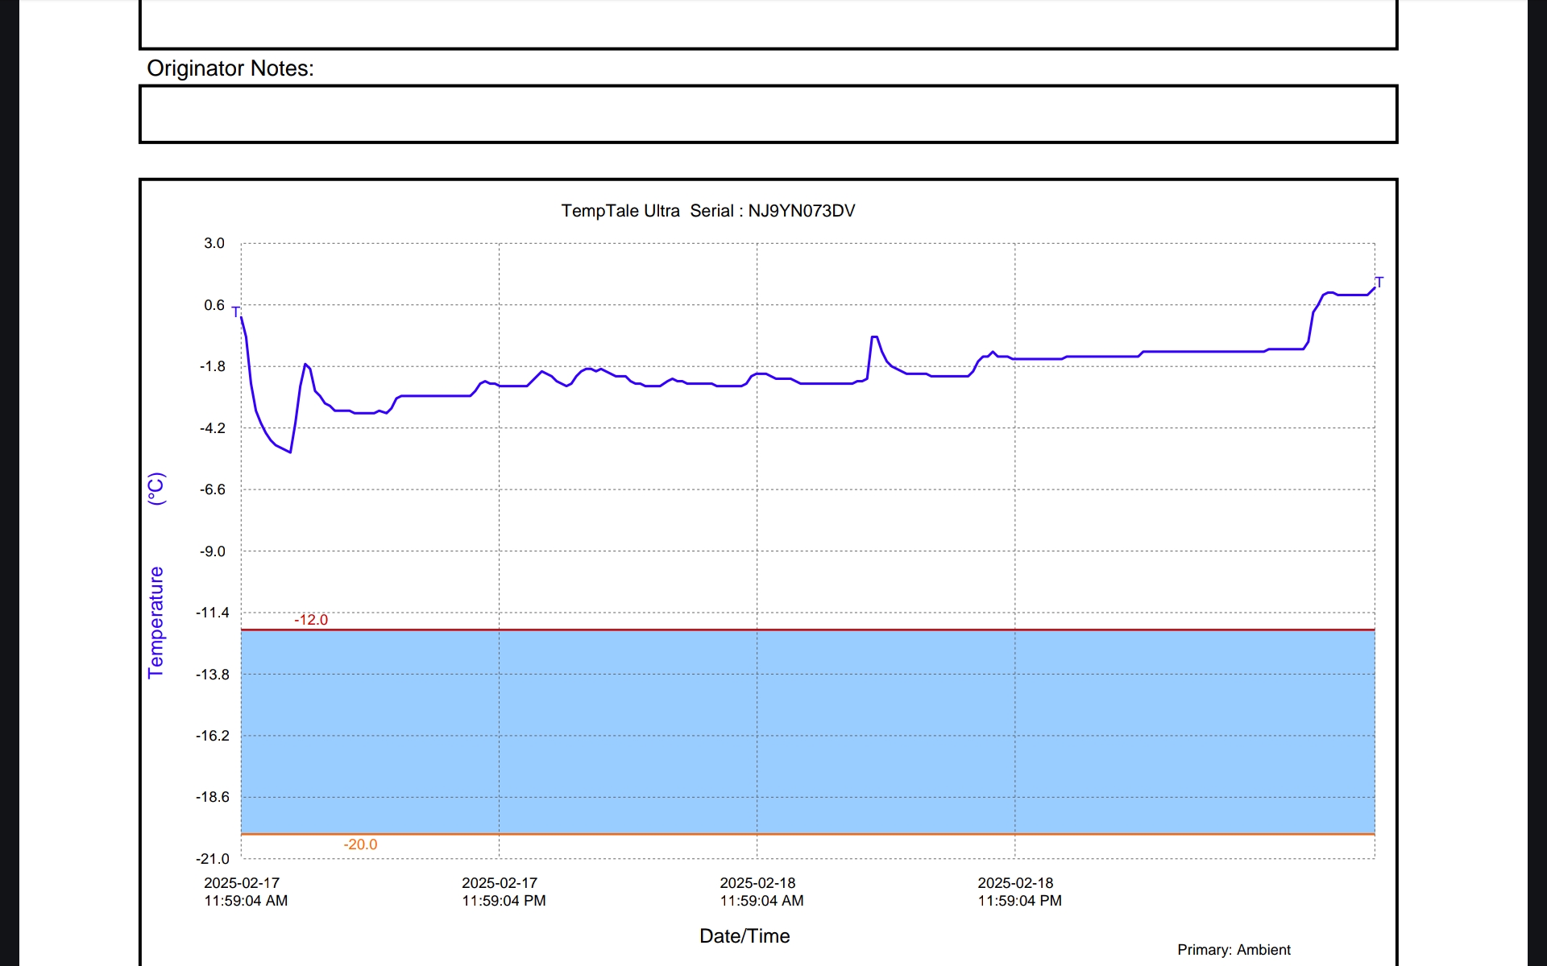Click the Originator Notes text box
This screenshot has width=1547, height=966.
tap(768, 114)
